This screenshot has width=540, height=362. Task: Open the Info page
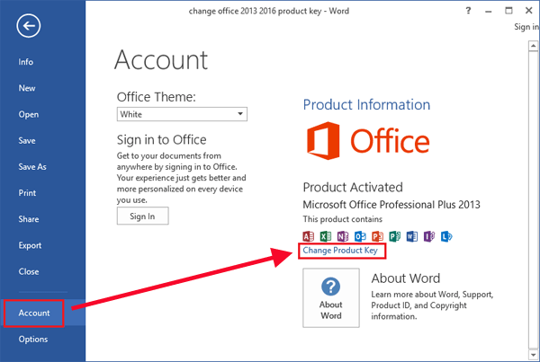pos(26,62)
